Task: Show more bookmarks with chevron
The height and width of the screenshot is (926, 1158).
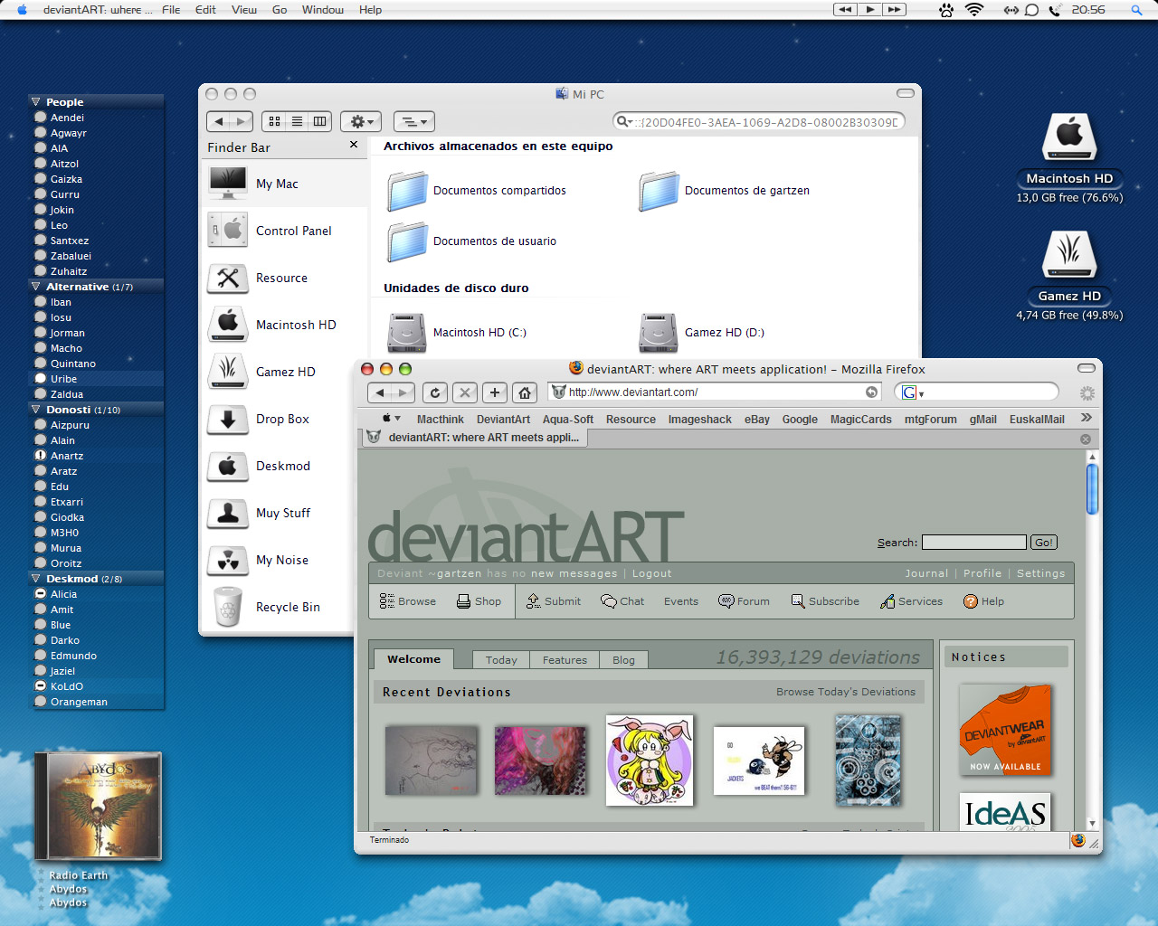Action: coord(1086,418)
